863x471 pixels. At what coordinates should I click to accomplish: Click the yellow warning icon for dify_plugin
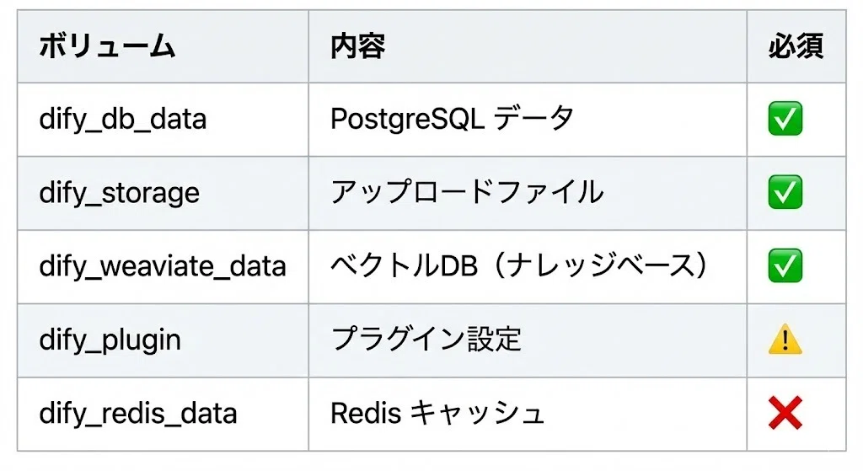pos(785,339)
